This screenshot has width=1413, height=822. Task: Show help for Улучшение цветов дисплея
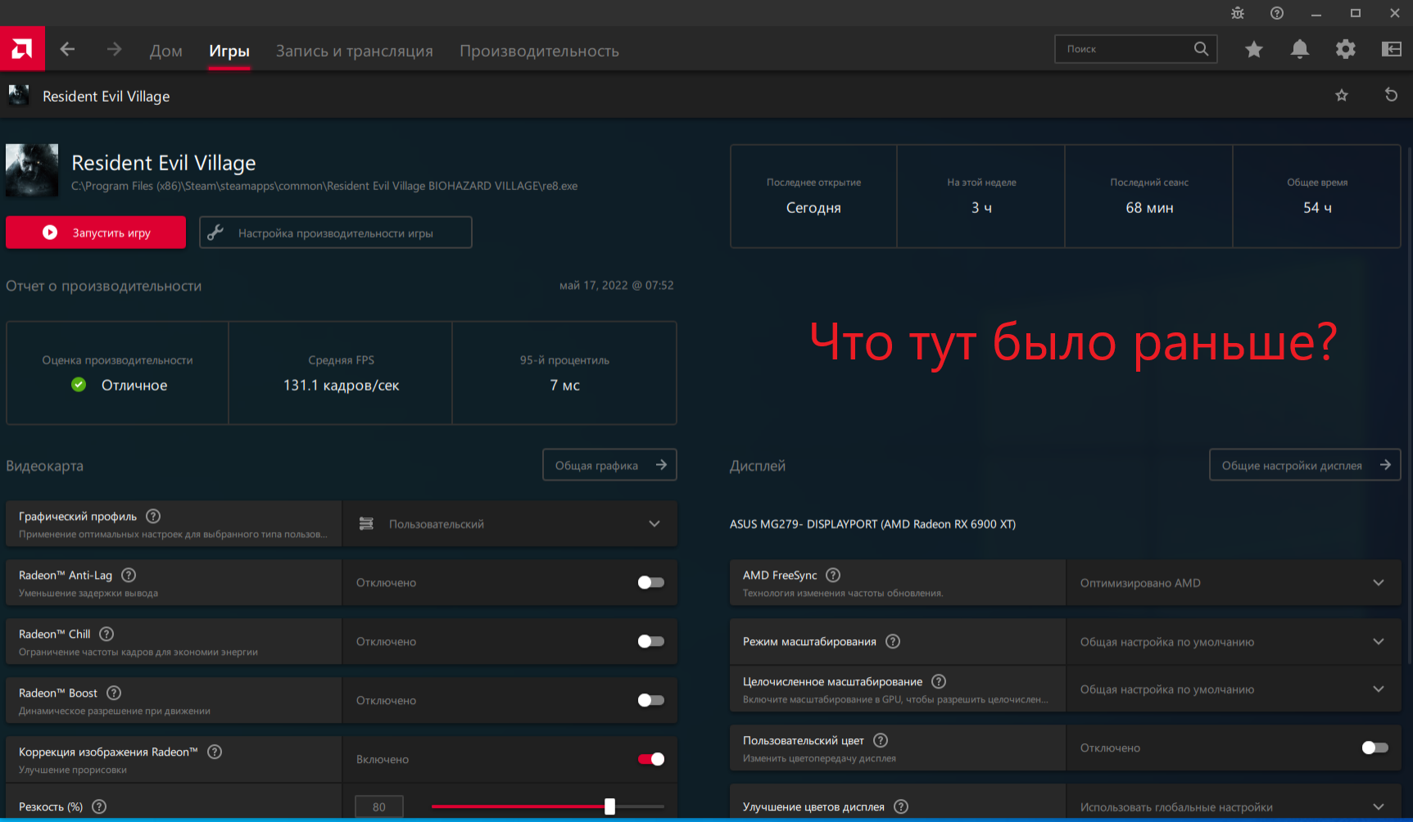901,806
